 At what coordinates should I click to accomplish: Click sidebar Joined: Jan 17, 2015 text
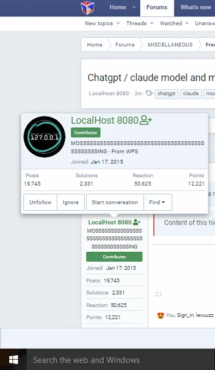pyautogui.click(x=111, y=268)
